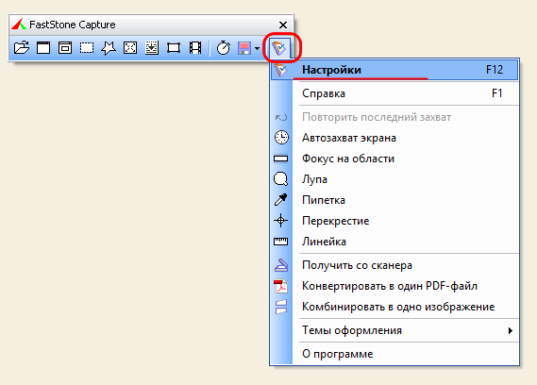Viewport: 537px width, 385px height.
Task: Open Справка menu entry
Action: point(394,93)
